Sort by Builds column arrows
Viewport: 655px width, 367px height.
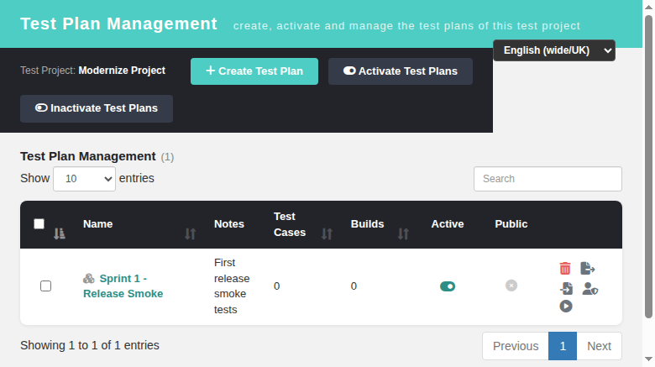click(x=403, y=233)
